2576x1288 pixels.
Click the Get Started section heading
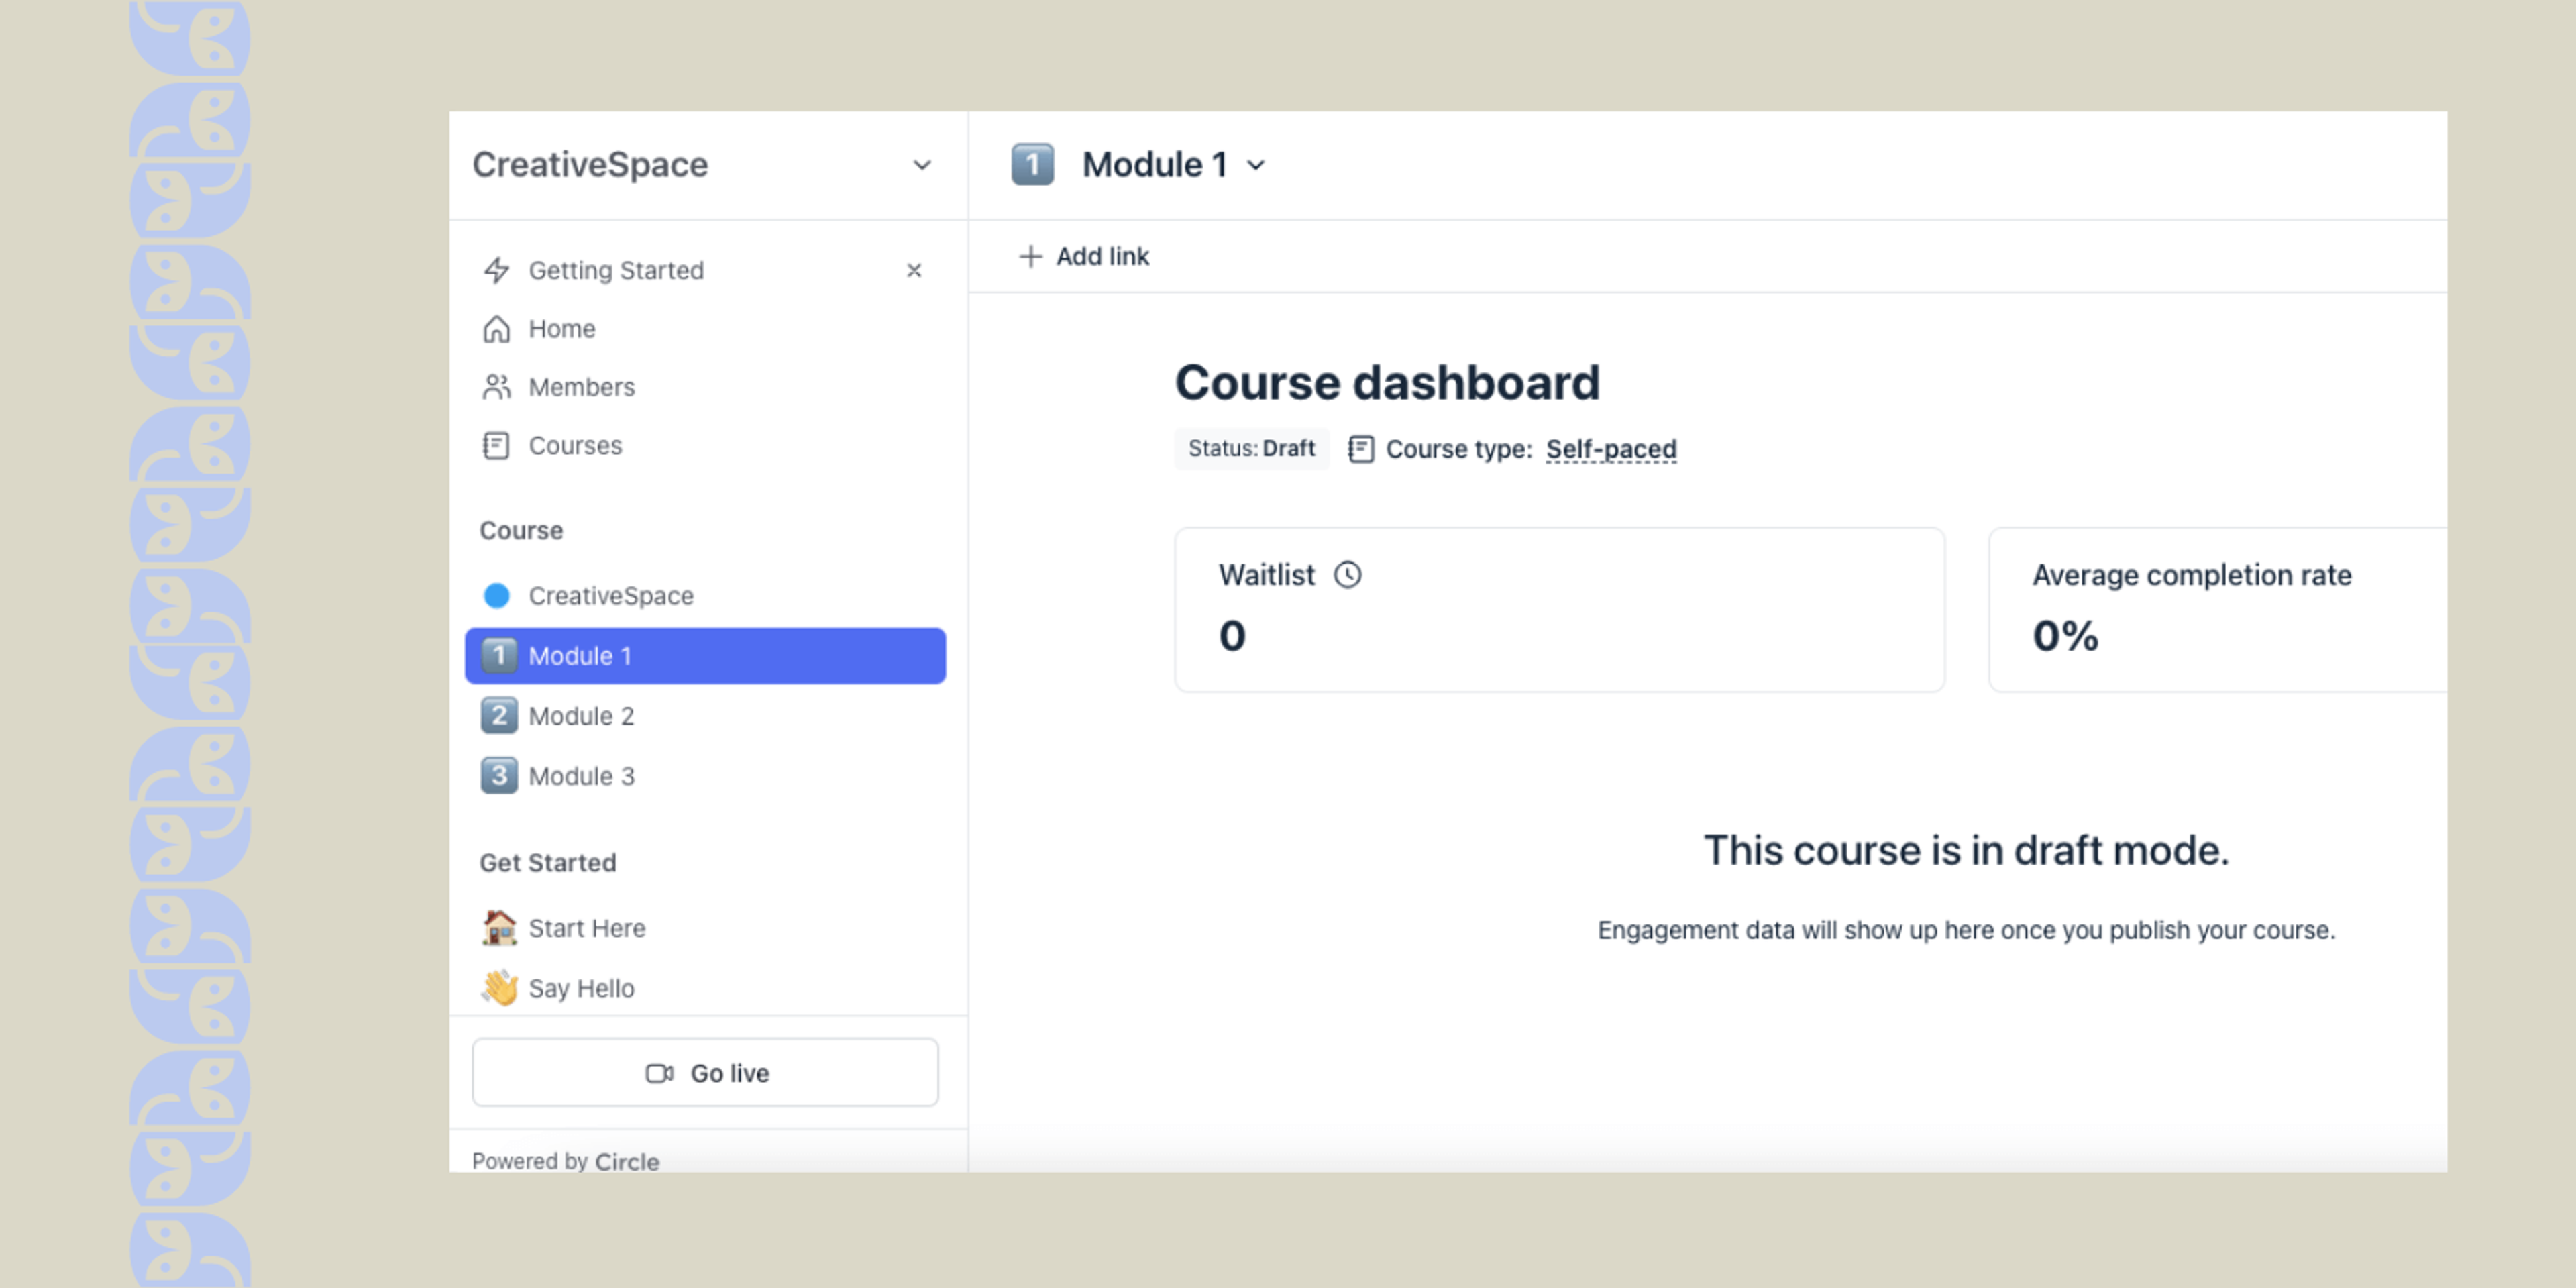click(x=548, y=862)
